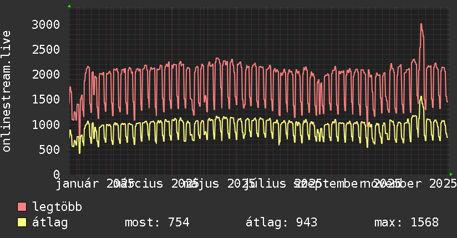
Task: Click the 'november 2025' x-axis label
Action: [408, 184]
